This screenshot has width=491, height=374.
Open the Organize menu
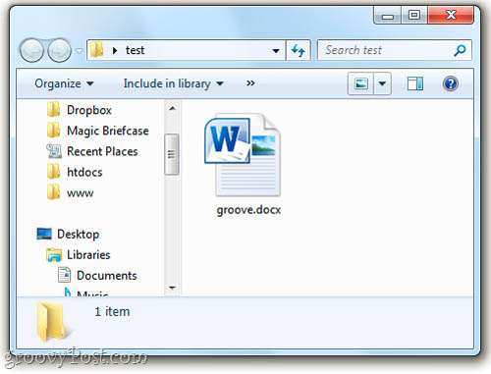pos(64,83)
